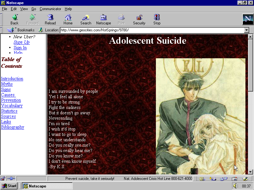Follow the Causes link
254x190 pixels.
coord(8,95)
